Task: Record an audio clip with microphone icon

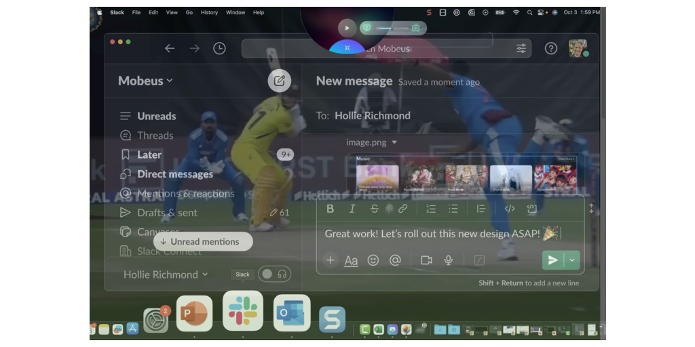Action: pos(449,260)
